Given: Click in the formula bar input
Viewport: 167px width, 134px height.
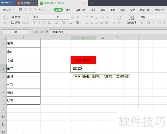Looking at the screenshot, I should tap(109, 32).
